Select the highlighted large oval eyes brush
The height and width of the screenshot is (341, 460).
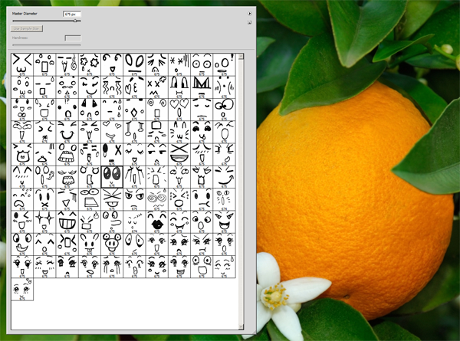click(x=111, y=176)
